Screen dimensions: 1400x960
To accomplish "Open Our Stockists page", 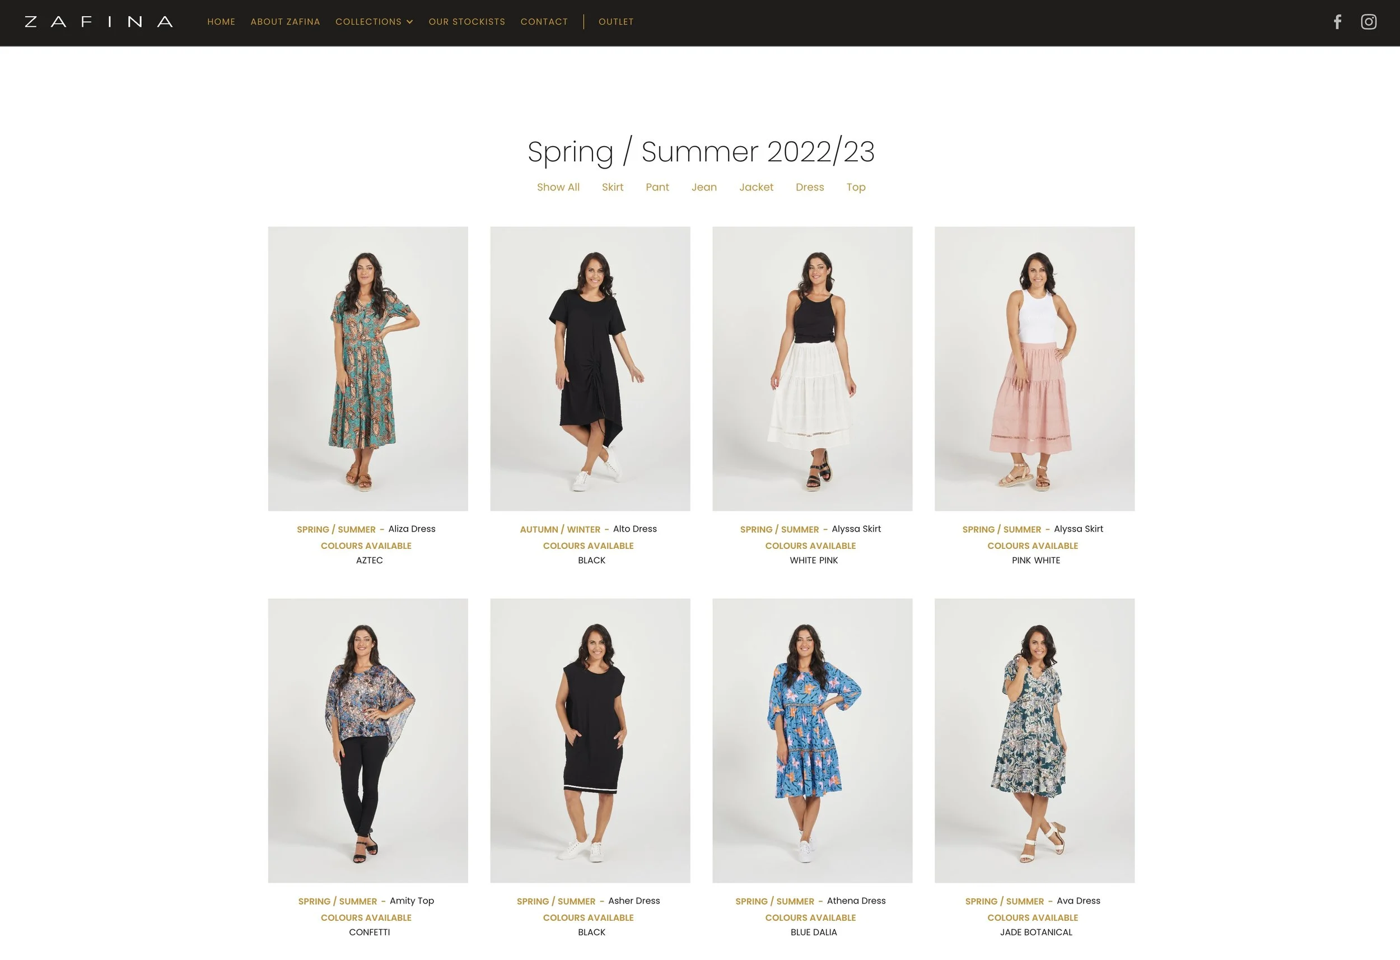I will [467, 22].
